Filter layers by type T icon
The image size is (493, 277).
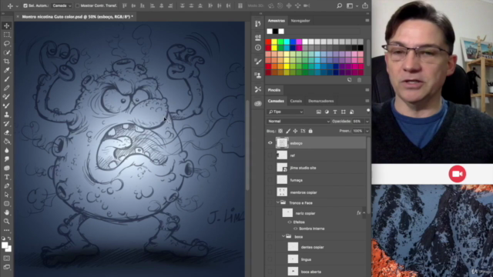click(x=335, y=112)
